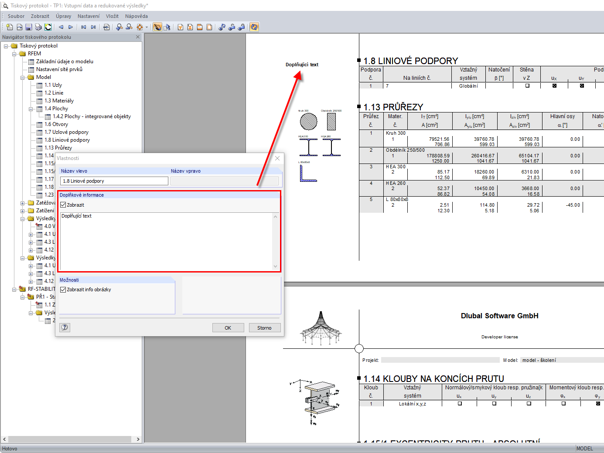
Task: Open the Nápověda menu
Action: coord(136,16)
